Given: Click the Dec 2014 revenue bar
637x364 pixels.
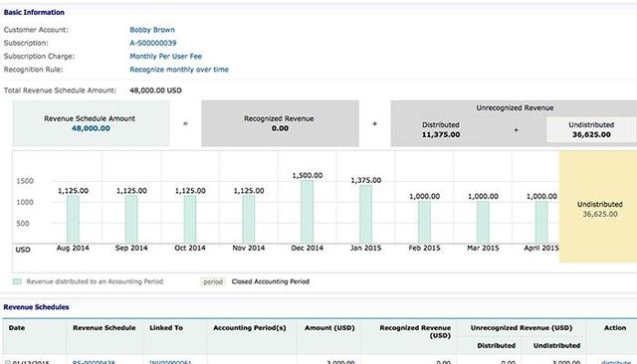Looking at the screenshot, I should click(x=308, y=212).
